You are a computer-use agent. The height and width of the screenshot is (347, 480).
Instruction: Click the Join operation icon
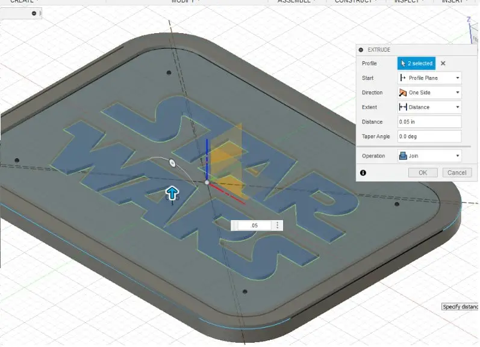coord(403,156)
